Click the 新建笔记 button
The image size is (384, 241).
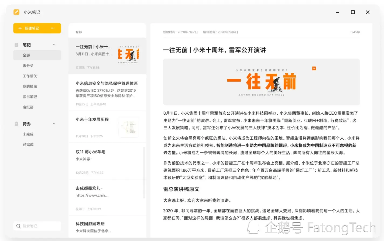37,28
